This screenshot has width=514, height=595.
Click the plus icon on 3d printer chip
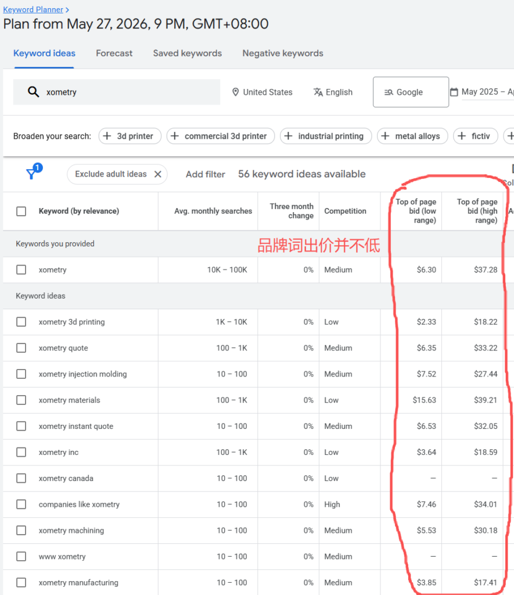pos(107,136)
